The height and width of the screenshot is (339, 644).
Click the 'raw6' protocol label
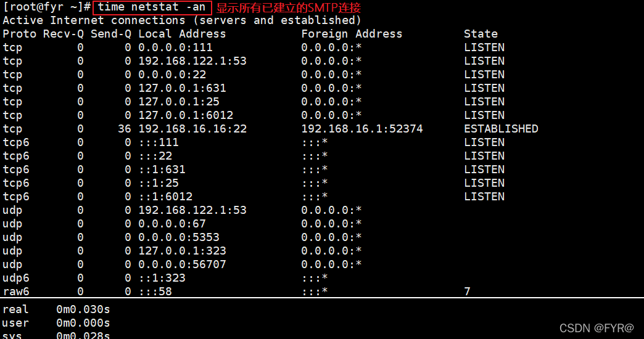(x=16, y=292)
